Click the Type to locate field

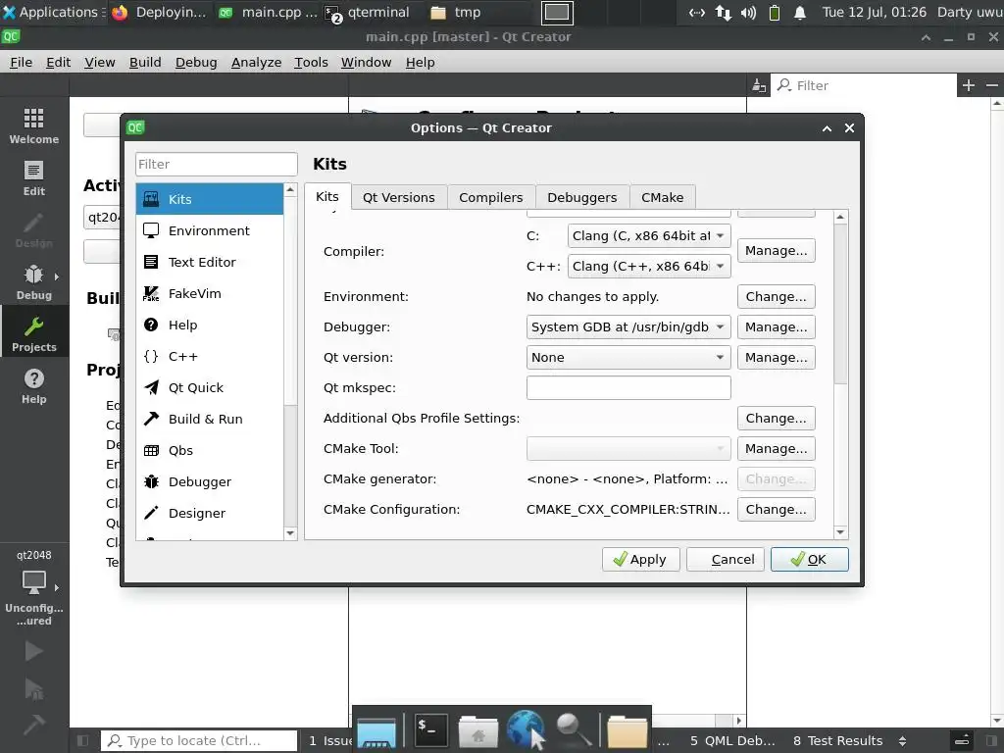point(199,741)
